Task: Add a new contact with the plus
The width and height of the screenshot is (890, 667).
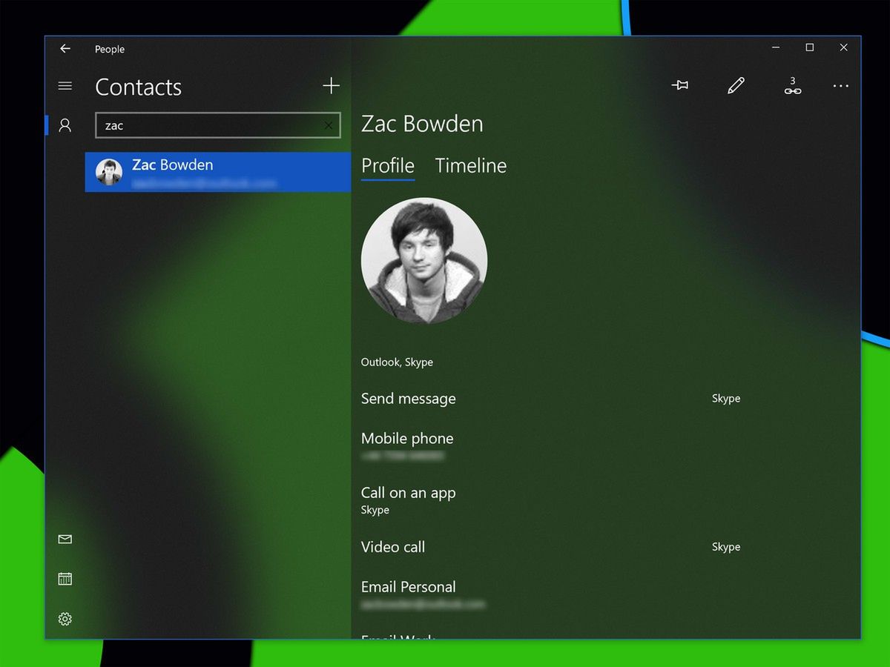Action: point(331,85)
